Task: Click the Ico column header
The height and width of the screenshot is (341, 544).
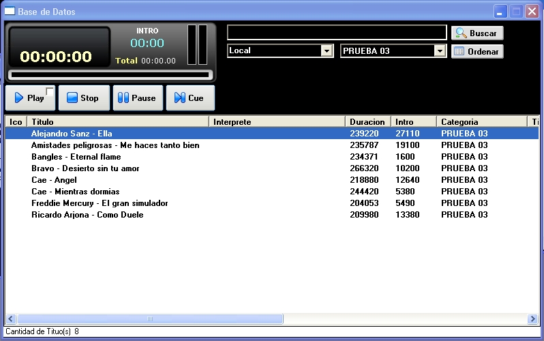Action: [x=16, y=122]
